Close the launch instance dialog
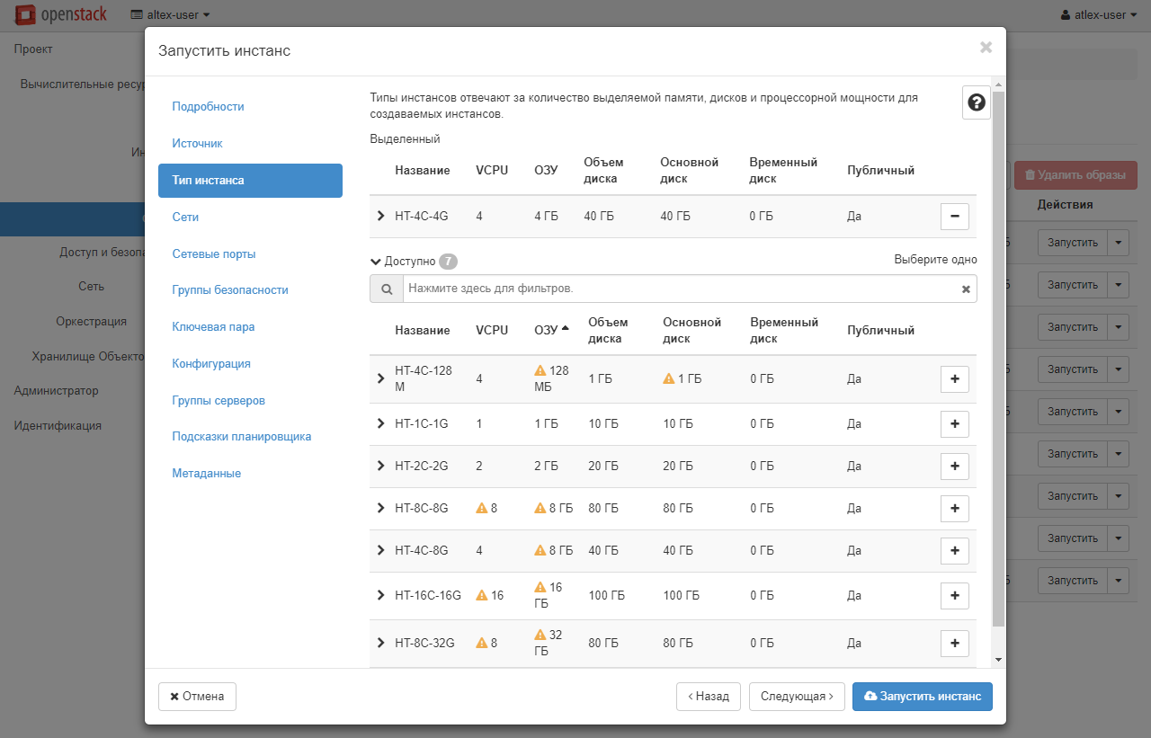This screenshot has height=738, width=1151. coord(986,48)
